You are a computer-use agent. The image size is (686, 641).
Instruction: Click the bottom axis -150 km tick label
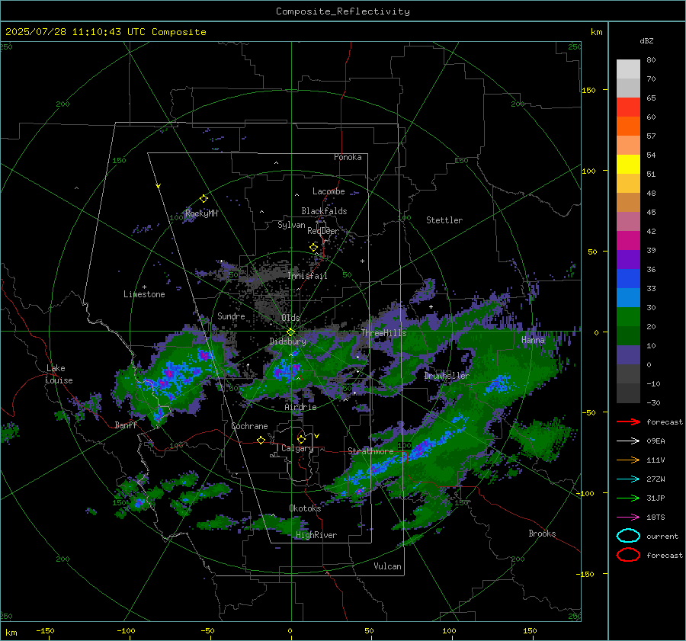point(45,631)
